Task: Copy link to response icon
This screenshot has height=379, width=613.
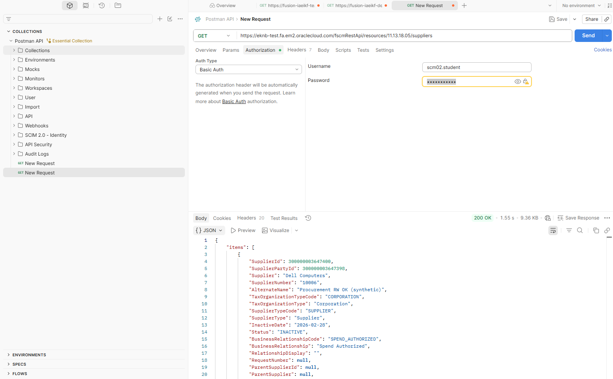Action: point(607,230)
